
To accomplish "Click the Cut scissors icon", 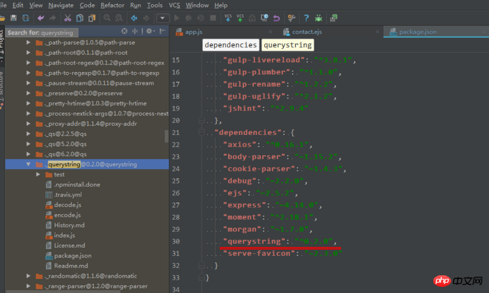I will [67, 18].
